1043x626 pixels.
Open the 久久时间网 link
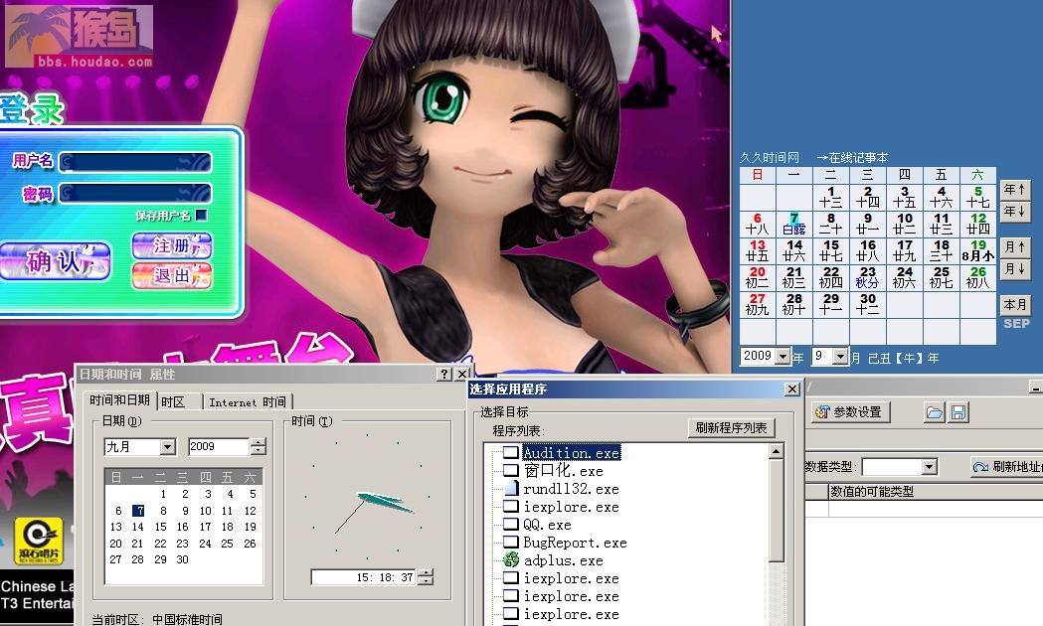pos(770,158)
